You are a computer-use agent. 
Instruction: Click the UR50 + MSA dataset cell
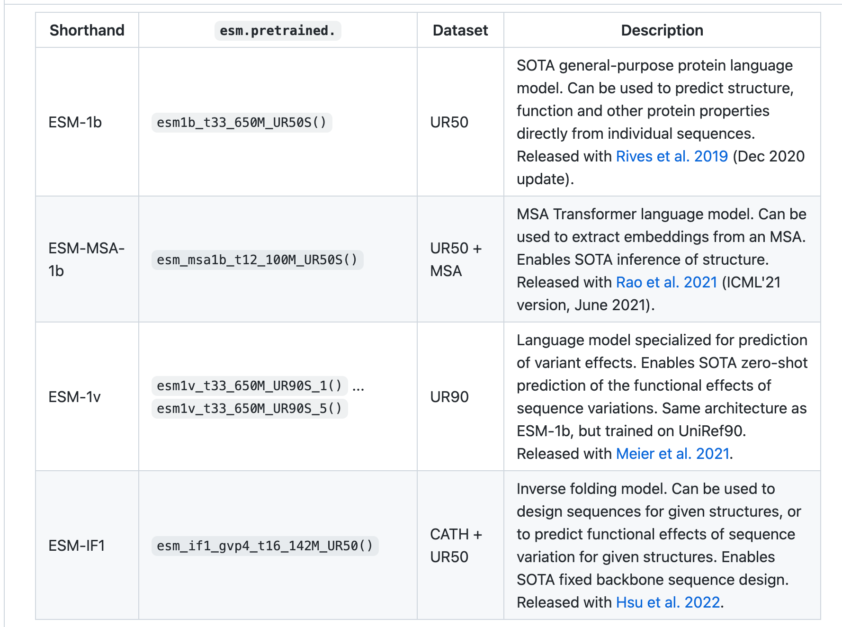[x=456, y=260]
